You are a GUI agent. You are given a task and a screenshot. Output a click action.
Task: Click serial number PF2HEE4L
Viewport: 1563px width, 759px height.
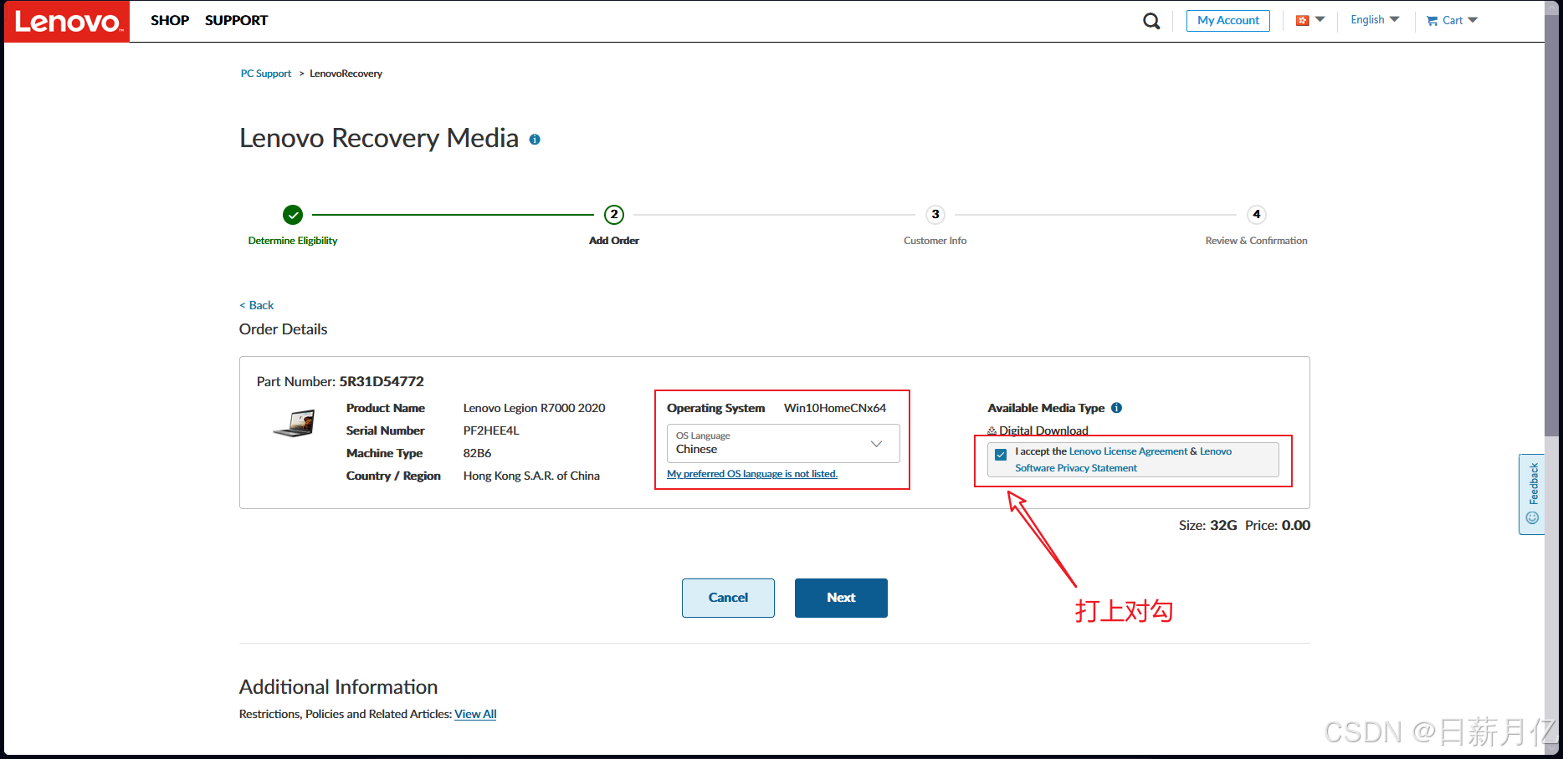click(x=491, y=430)
